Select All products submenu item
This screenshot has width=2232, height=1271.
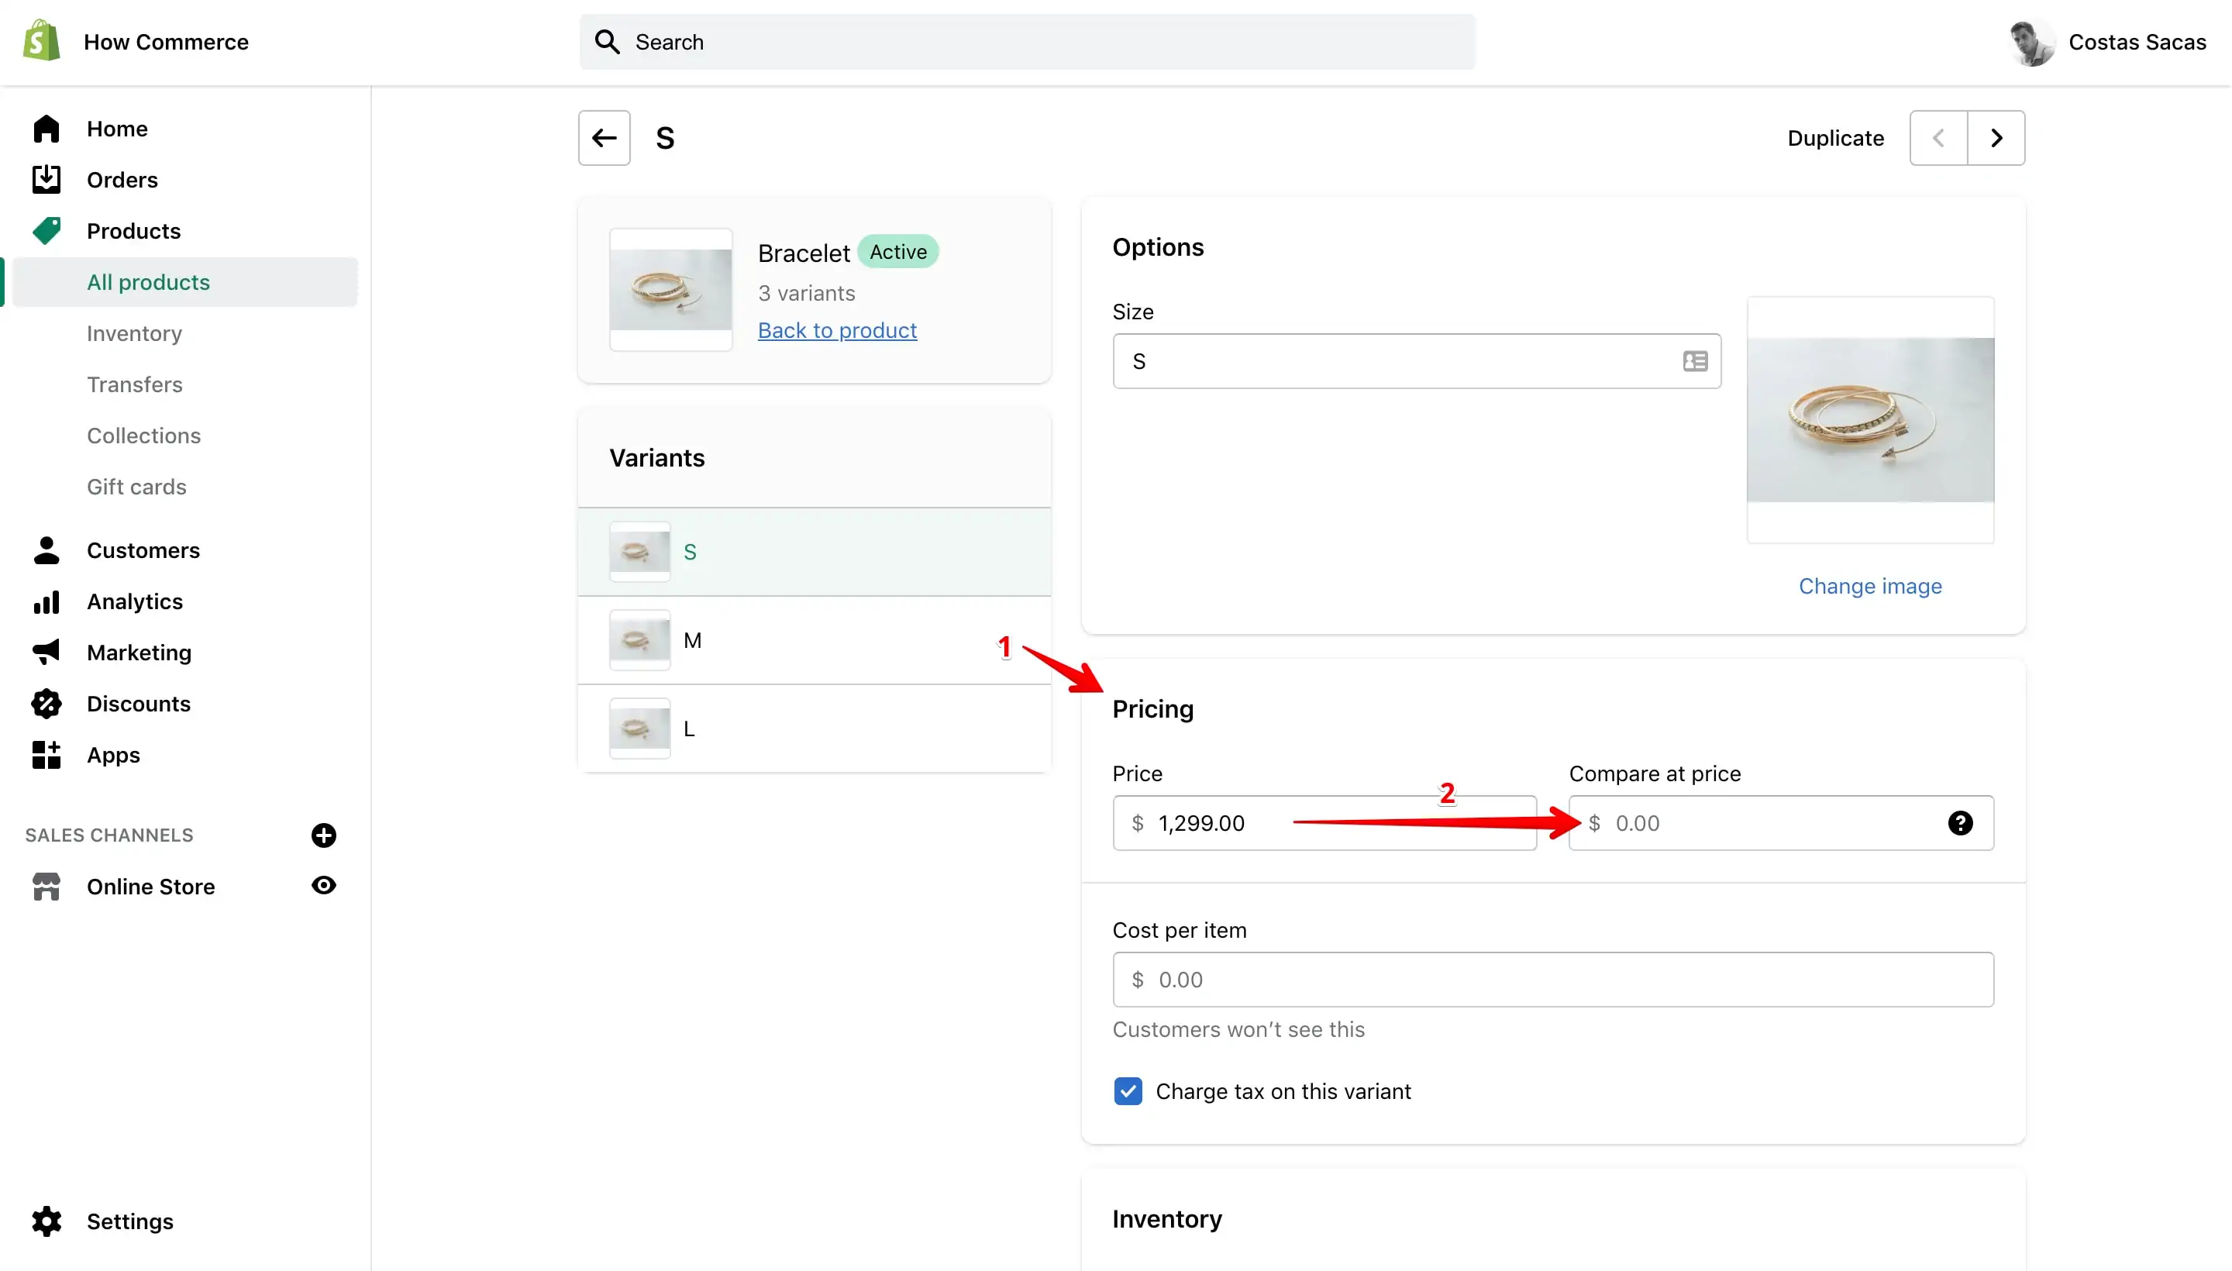(184, 282)
